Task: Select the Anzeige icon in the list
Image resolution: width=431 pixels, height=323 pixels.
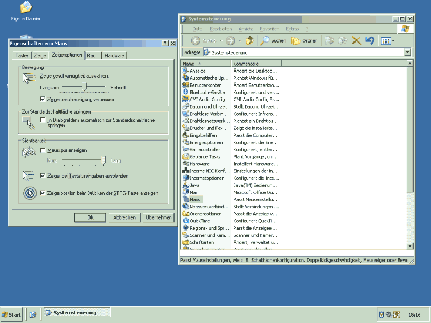Action: pyautogui.click(x=185, y=71)
